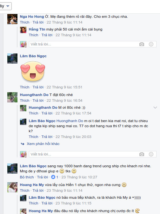Open Hoang Ha My's profile avatar

(x=12, y=187)
